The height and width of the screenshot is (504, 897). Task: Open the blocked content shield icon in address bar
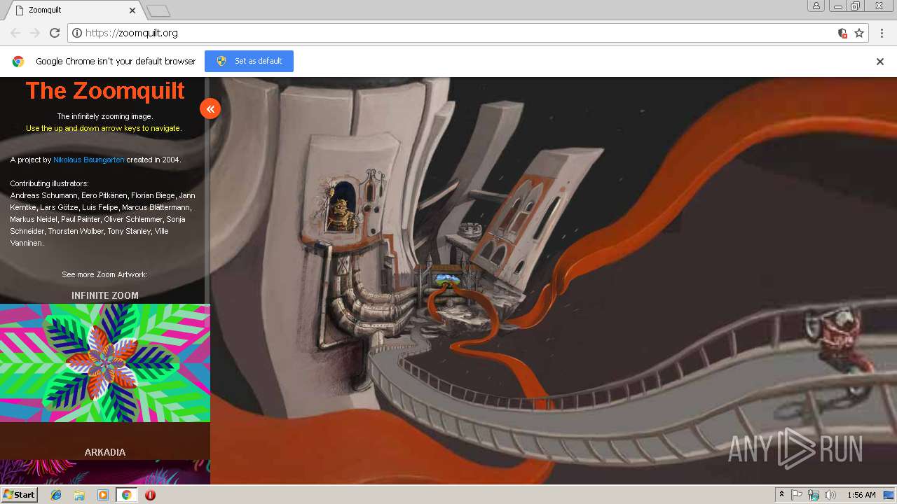[x=842, y=33]
